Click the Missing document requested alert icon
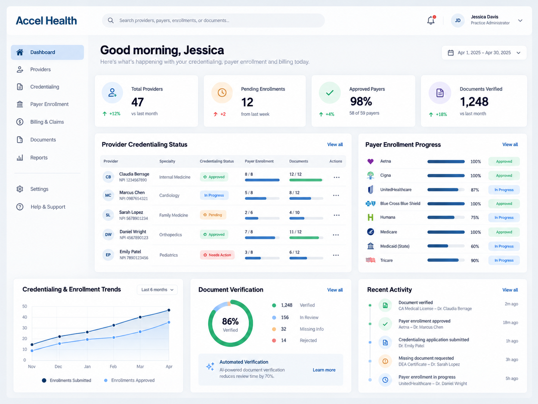 [385, 361]
